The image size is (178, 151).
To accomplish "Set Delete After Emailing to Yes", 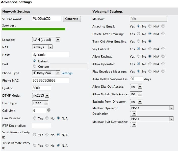I will [x=138, y=34].
